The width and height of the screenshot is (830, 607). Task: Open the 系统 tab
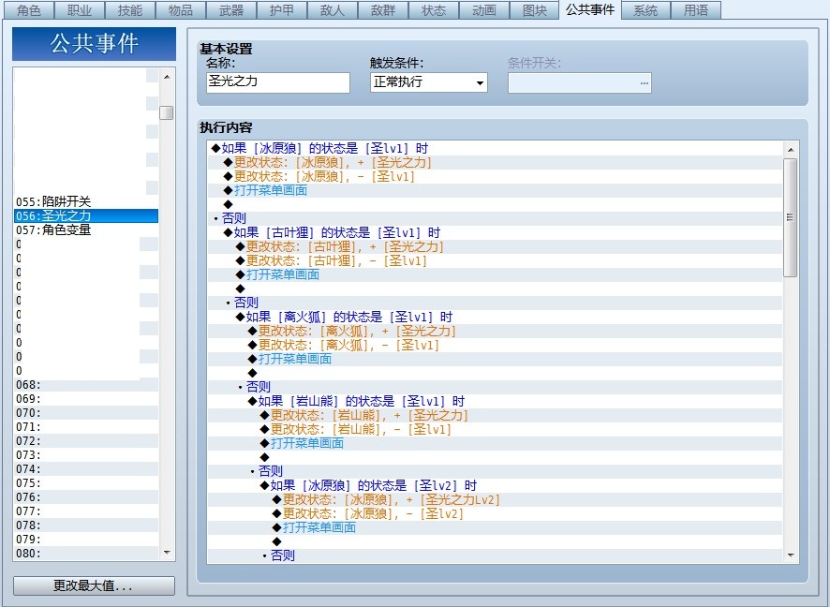645,10
